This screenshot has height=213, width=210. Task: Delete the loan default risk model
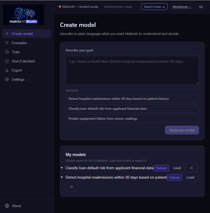[192, 168]
